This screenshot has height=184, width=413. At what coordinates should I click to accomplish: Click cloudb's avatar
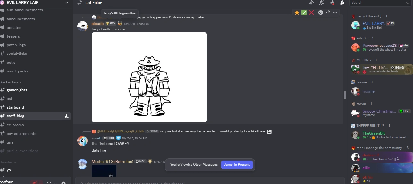pos(82,26)
